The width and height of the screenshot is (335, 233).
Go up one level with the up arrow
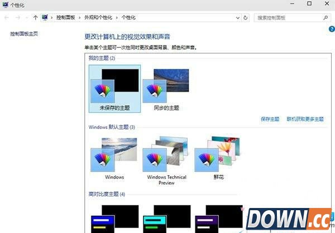click(36, 18)
